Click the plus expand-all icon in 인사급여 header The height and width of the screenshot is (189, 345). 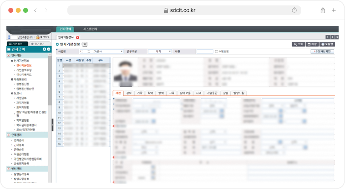pyautogui.click(x=44, y=49)
